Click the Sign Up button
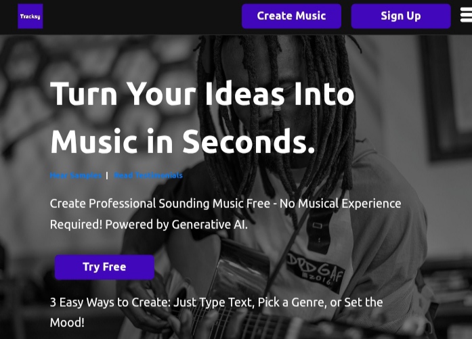The image size is (472, 339). [401, 16]
